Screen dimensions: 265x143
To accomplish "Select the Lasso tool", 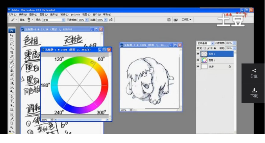I will (x=11, y=44).
